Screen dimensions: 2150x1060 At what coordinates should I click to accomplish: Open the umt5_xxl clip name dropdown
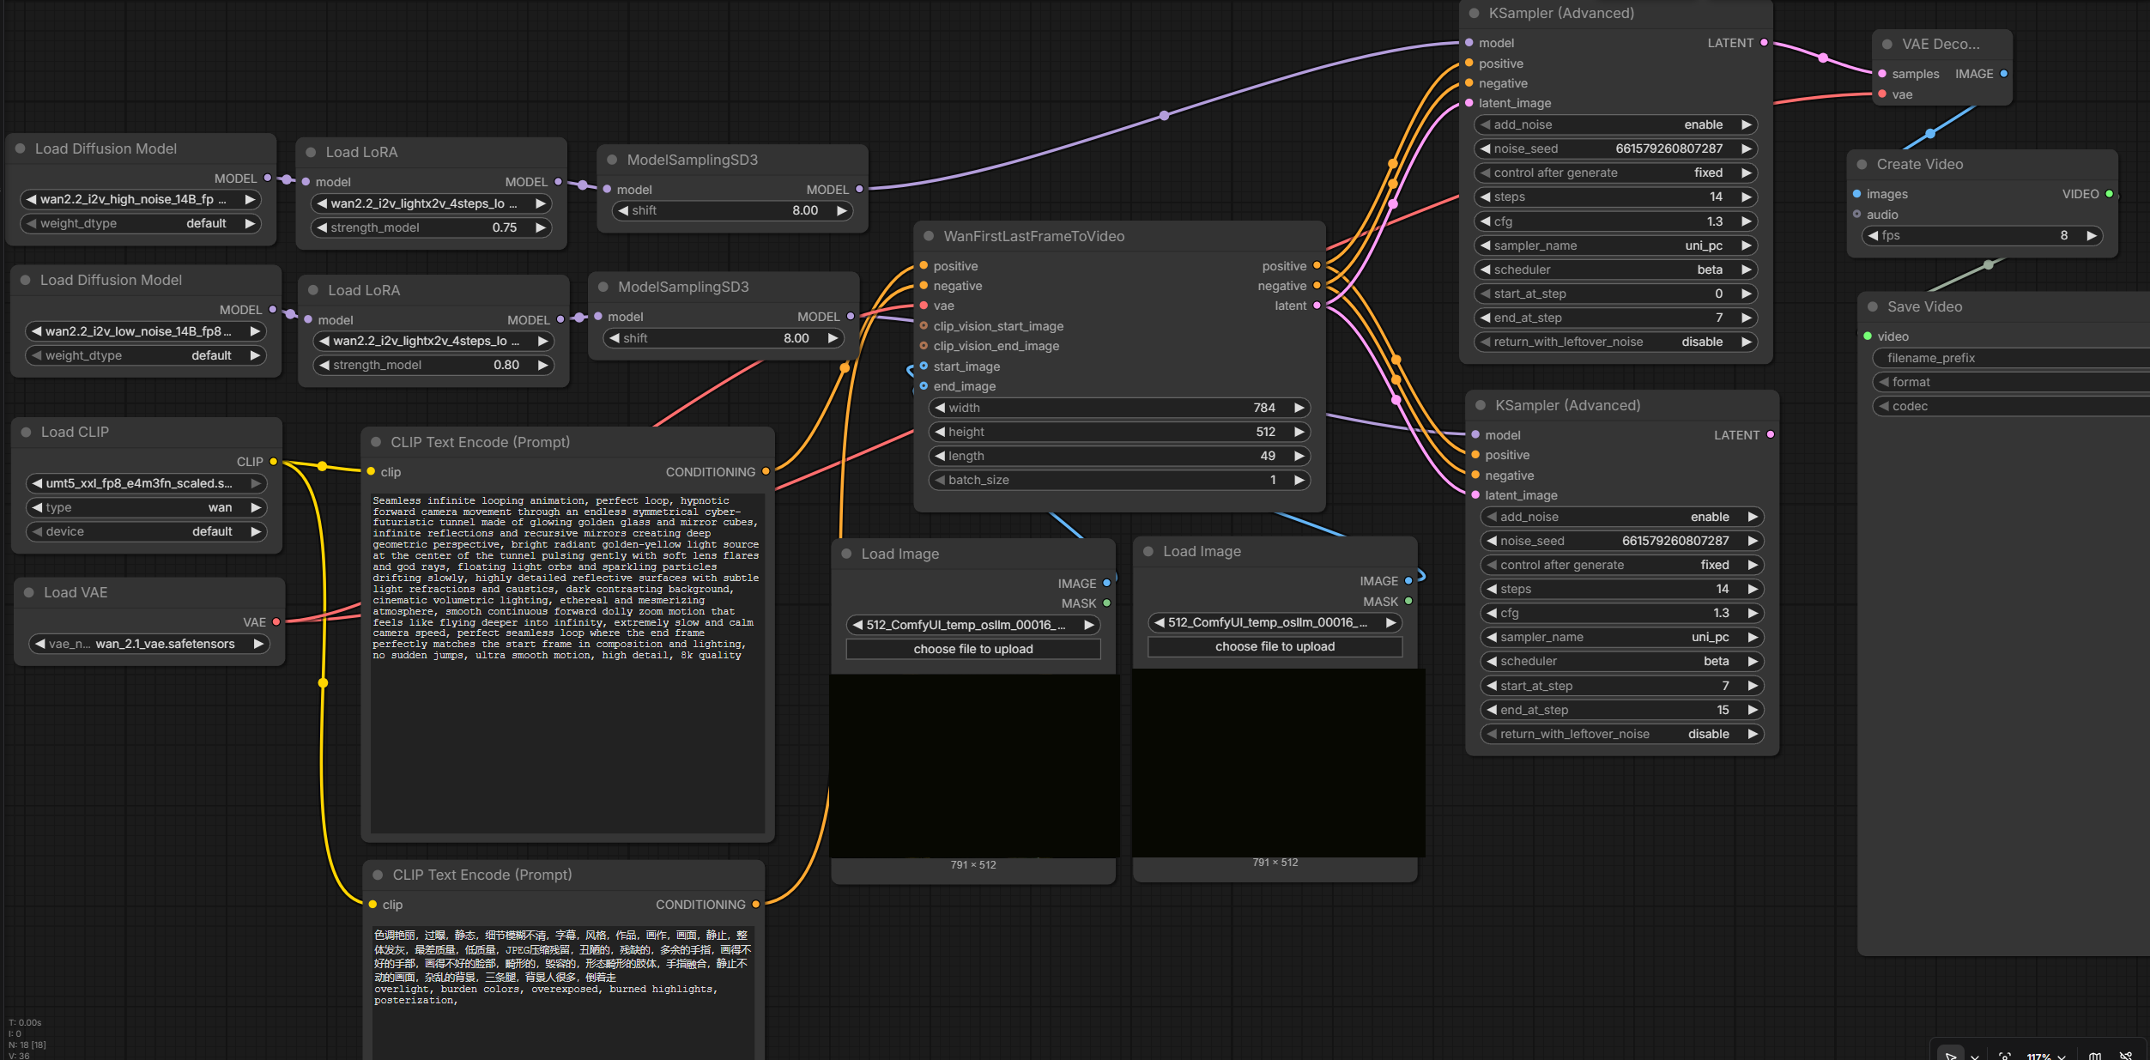[x=147, y=483]
